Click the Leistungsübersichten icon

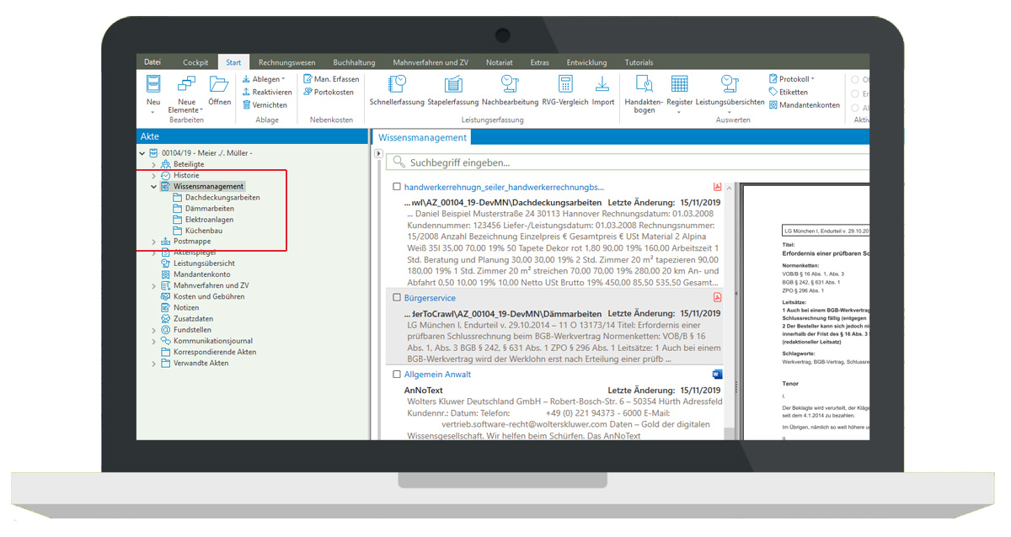[730, 85]
